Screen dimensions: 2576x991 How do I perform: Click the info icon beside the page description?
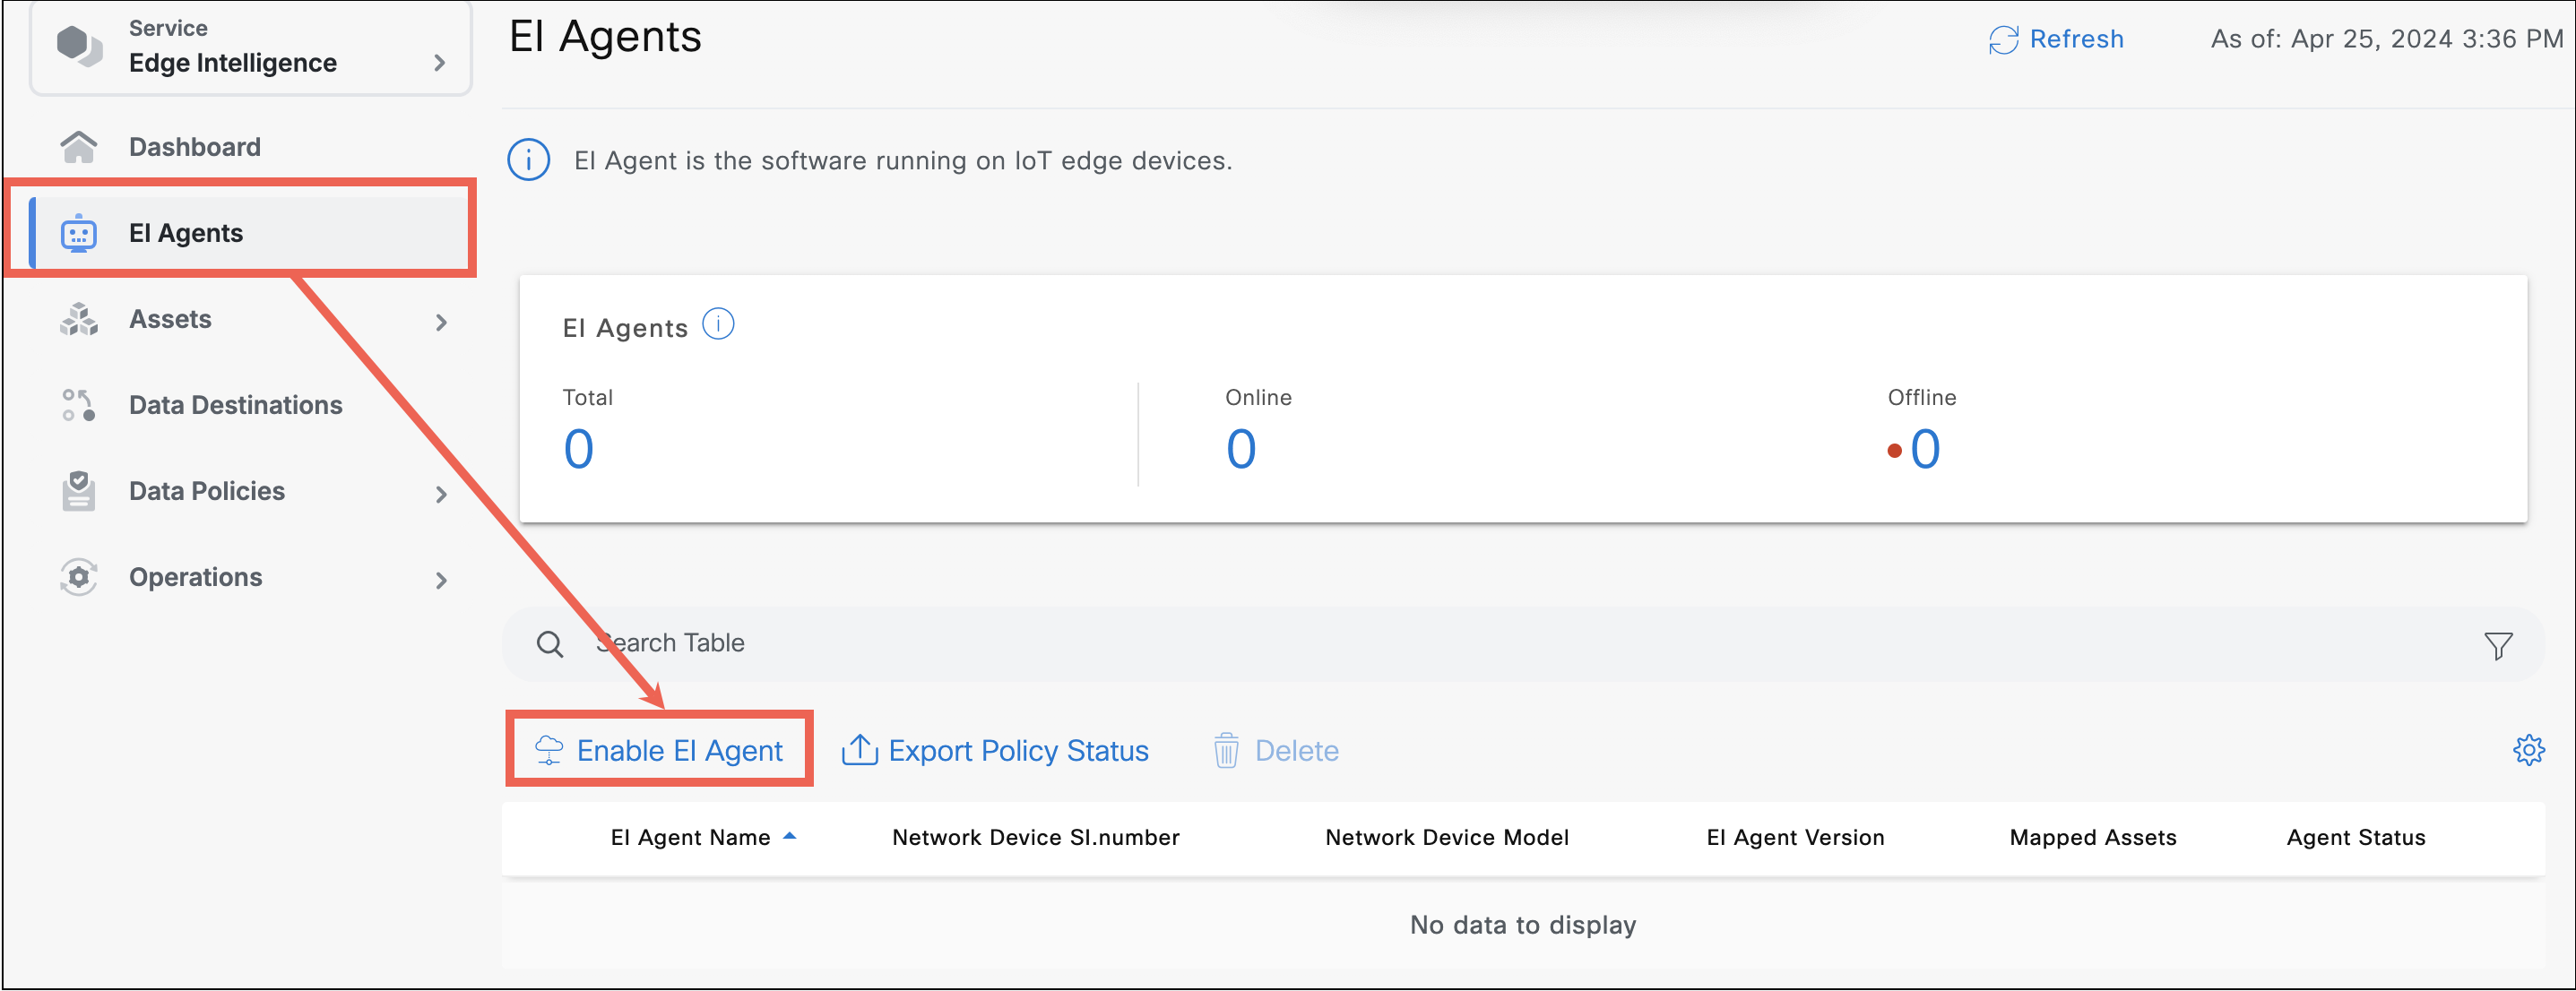pos(528,160)
